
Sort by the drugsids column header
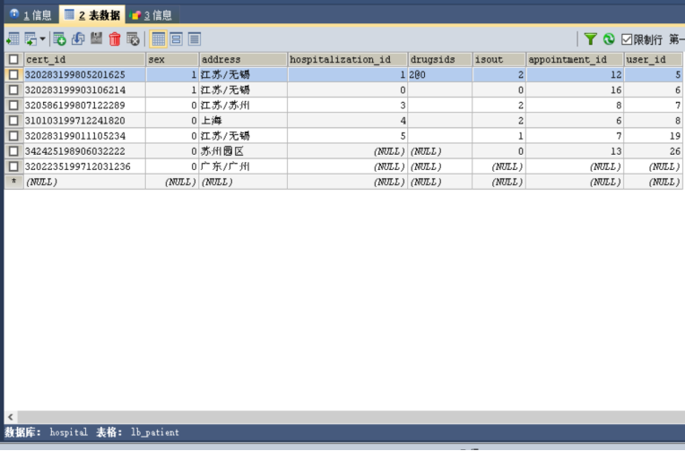click(440, 59)
